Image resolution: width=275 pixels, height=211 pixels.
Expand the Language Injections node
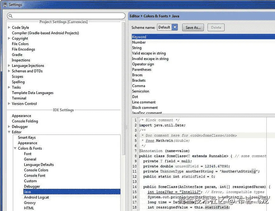tap(9, 65)
